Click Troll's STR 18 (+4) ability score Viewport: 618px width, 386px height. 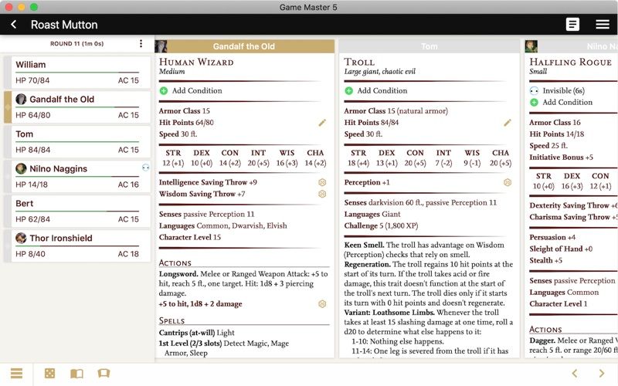pos(358,157)
